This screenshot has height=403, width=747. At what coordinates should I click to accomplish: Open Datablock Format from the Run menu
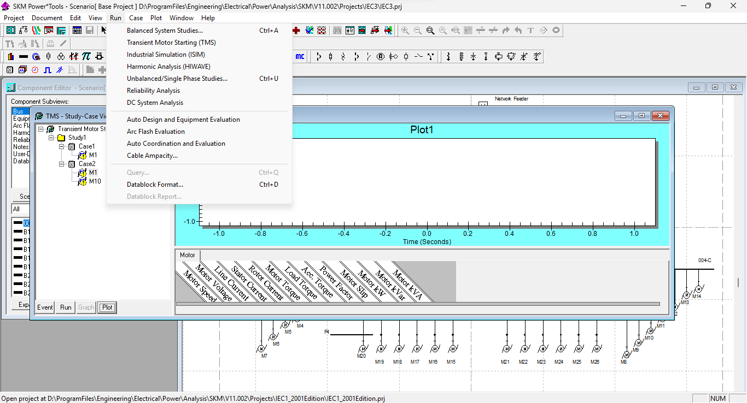(x=199, y=185)
